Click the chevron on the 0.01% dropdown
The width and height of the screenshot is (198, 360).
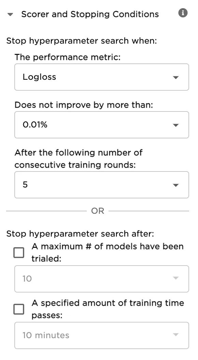point(175,125)
